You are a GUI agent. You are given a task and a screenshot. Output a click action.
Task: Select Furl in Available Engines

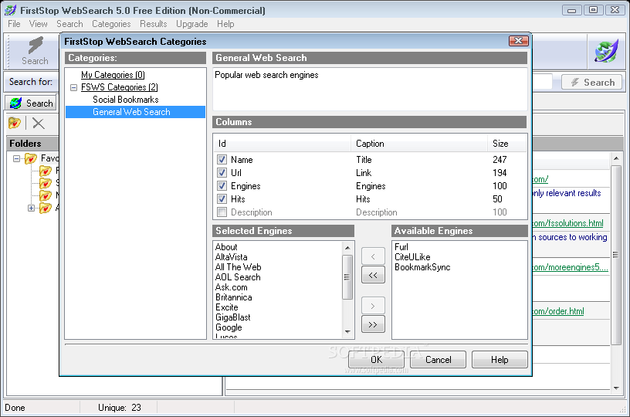[401, 247]
